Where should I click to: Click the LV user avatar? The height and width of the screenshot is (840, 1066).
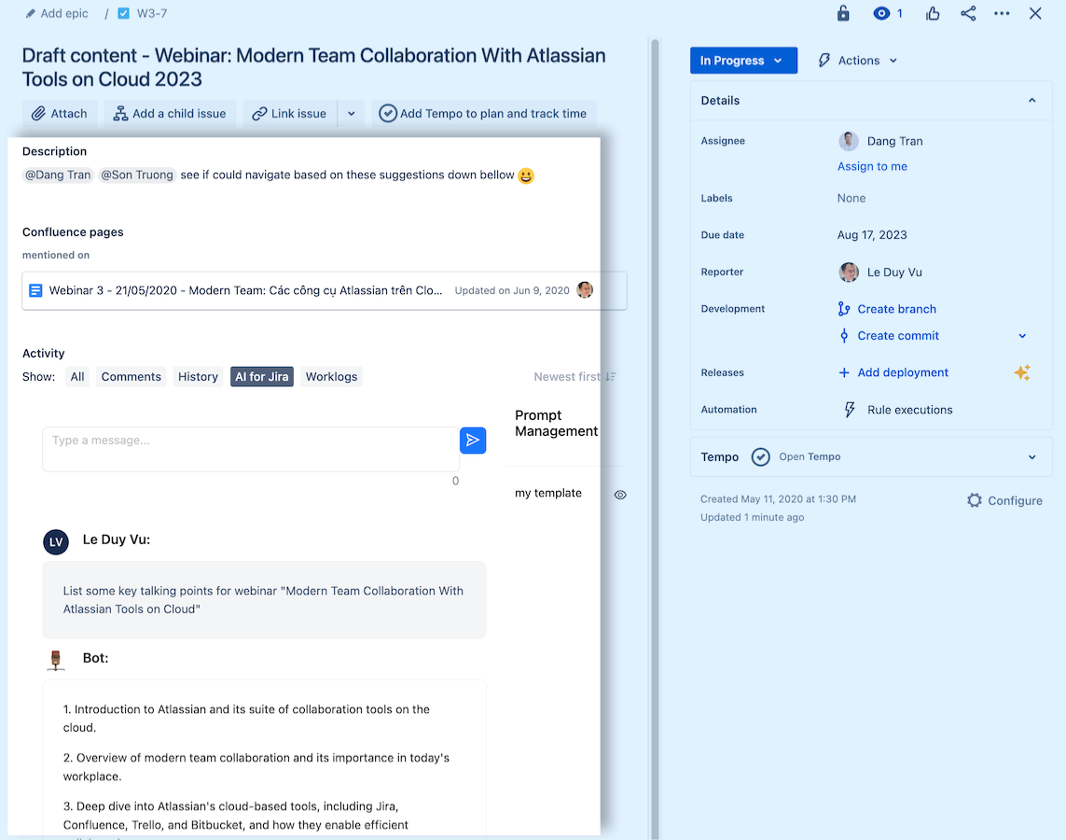(56, 542)
